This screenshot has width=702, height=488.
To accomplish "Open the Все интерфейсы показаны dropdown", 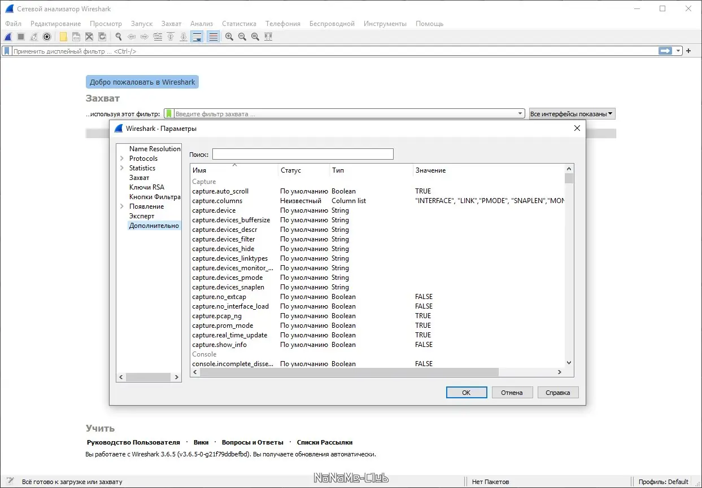I will 572,114.
